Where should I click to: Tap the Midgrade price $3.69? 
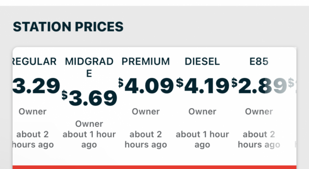tap(89, 98)
